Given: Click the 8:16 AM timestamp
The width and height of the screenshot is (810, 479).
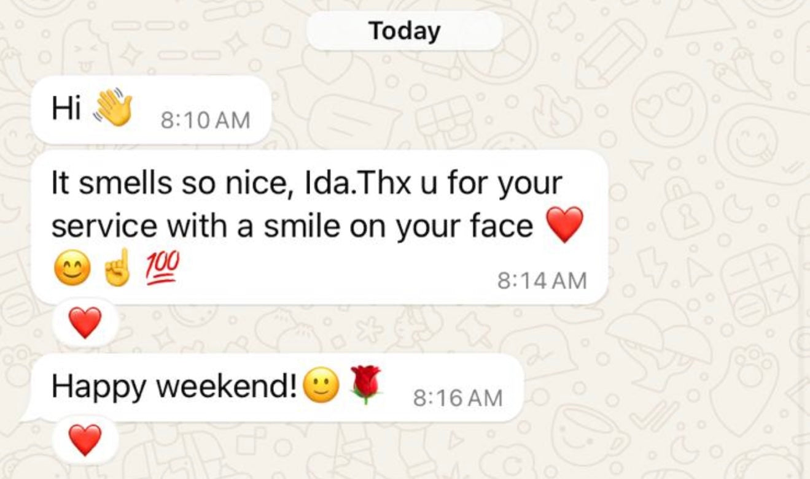Looking at the screenshot, I should coord(458,398).
